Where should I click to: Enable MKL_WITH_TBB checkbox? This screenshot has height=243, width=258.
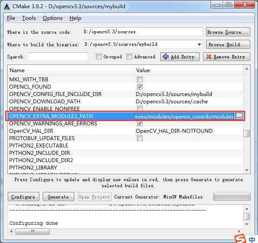(x=140, y=80)
